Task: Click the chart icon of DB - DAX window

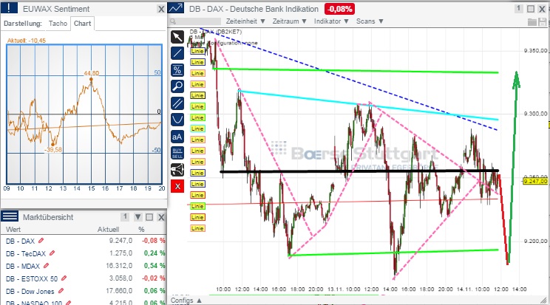Action: tap(176, 7)
